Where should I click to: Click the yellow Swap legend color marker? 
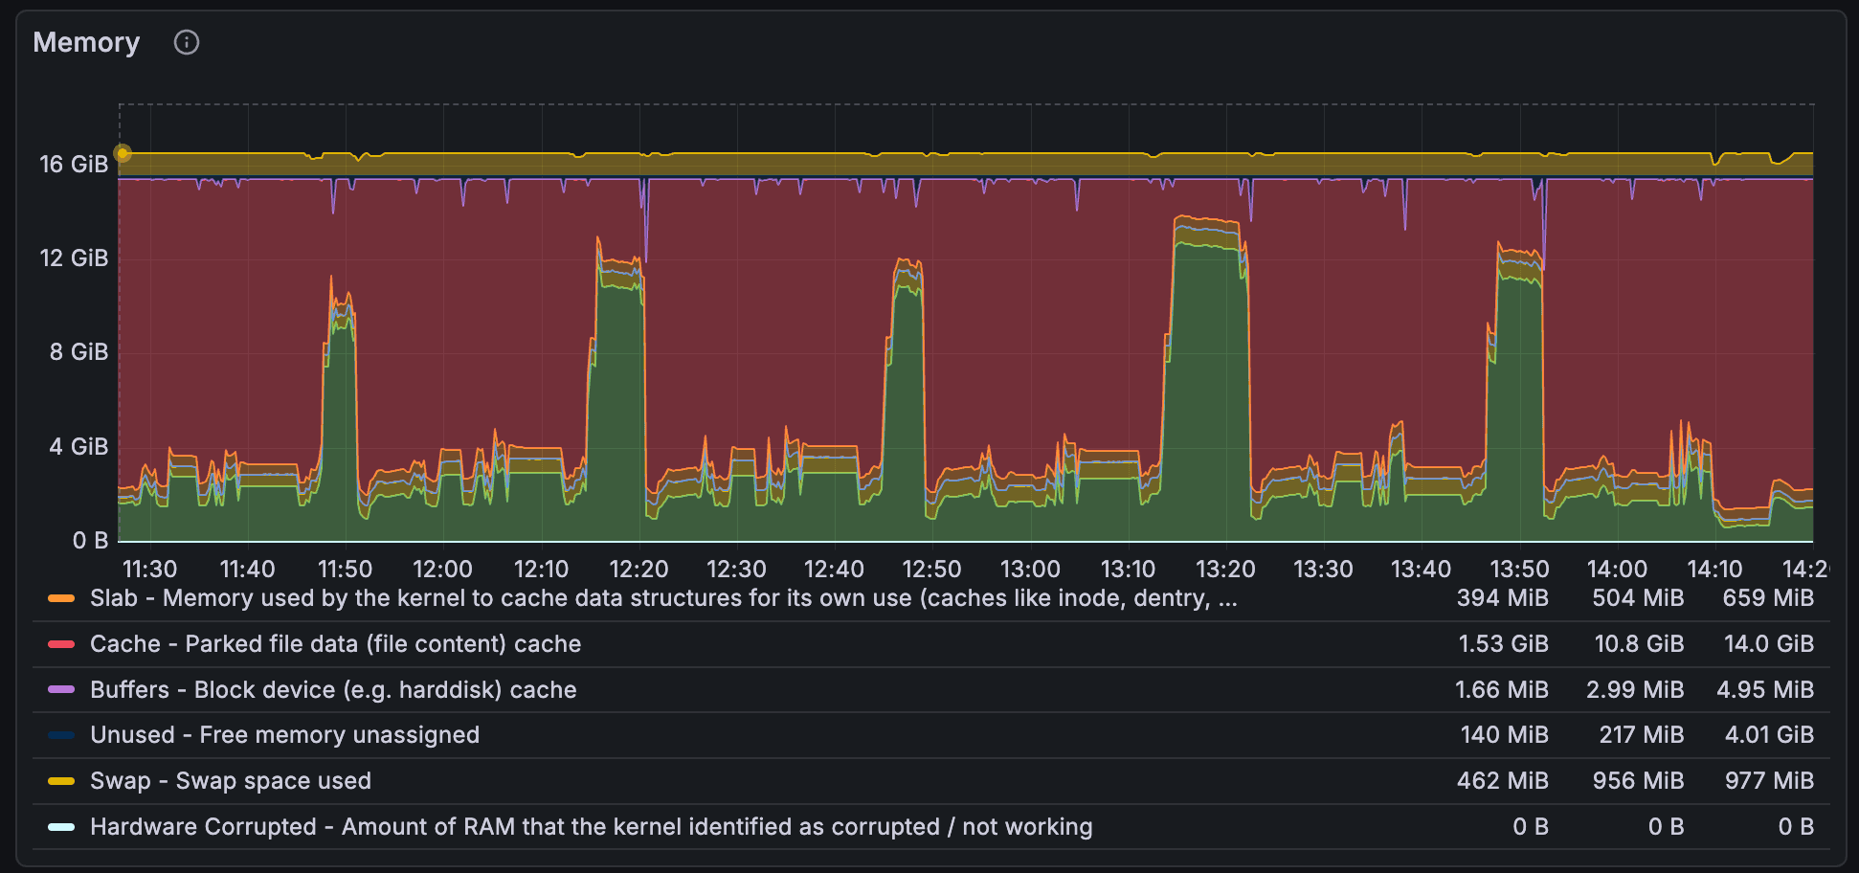59,781
